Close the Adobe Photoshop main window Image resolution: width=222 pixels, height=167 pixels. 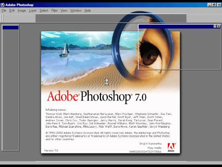pos(219,5)
